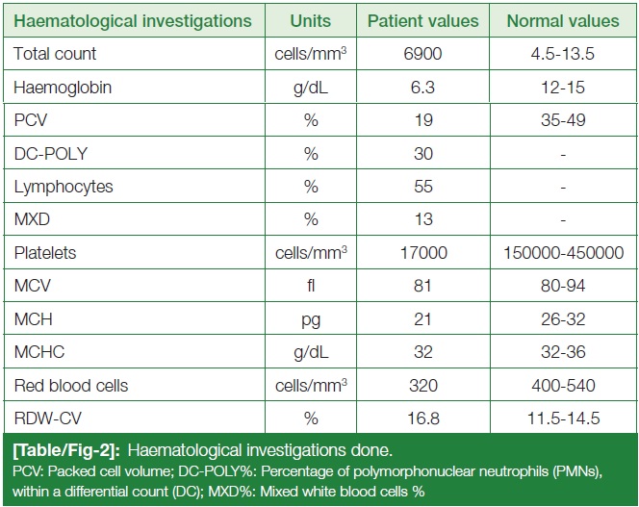Click the Red blood cells value 320
This screenshot has width=639, height=507.
423,386
